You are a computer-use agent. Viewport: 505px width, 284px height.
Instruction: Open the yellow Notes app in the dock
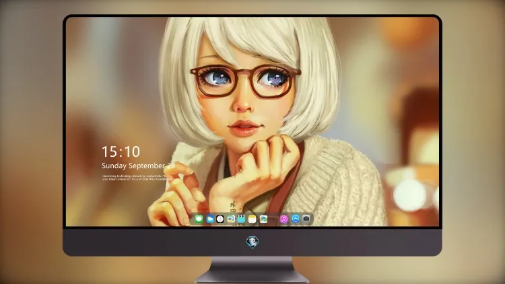[x=252, y=219]
